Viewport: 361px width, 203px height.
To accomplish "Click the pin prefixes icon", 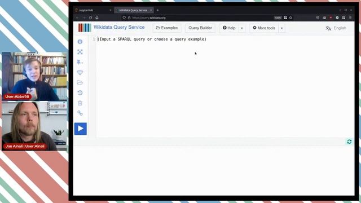I will (x=80, y=62).
